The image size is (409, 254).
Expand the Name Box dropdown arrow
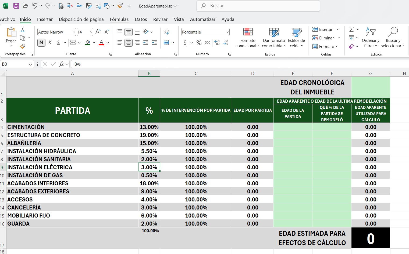pos(30,64)
